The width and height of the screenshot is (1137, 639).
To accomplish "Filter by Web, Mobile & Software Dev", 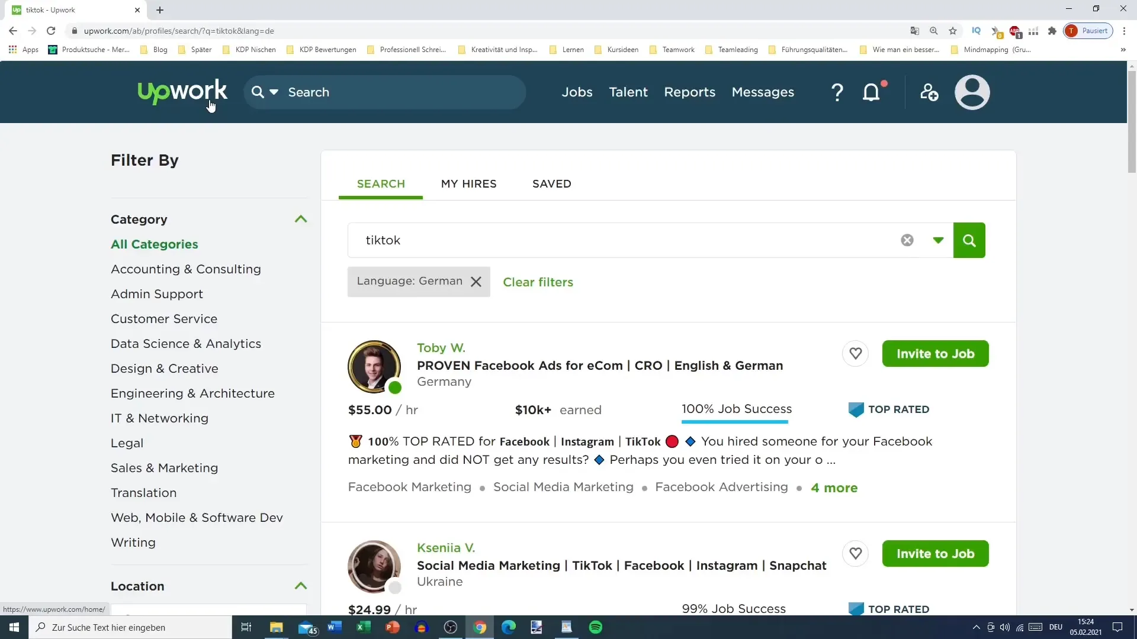I will 197,518.
